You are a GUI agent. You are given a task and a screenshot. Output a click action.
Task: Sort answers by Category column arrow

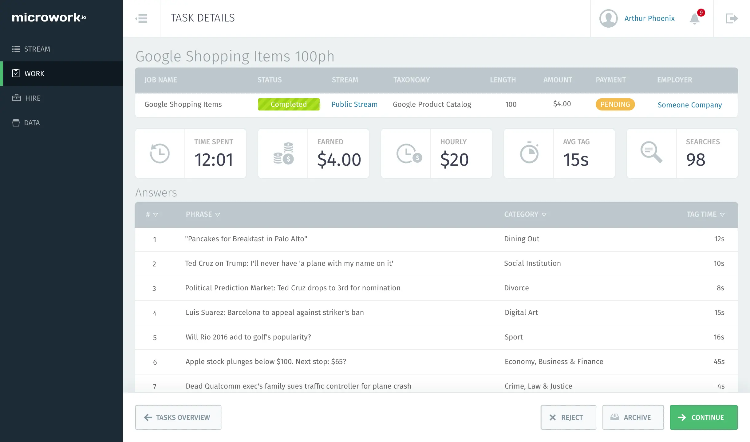(544, 215)
